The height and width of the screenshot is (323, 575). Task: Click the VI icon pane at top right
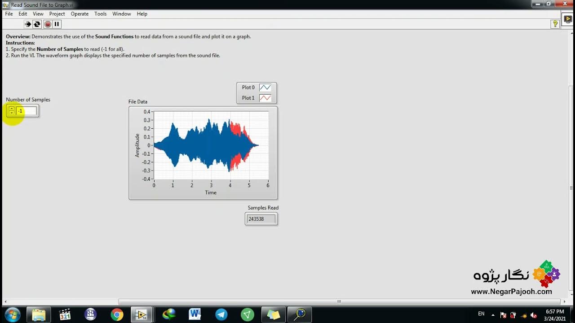(x=568, y=19)
